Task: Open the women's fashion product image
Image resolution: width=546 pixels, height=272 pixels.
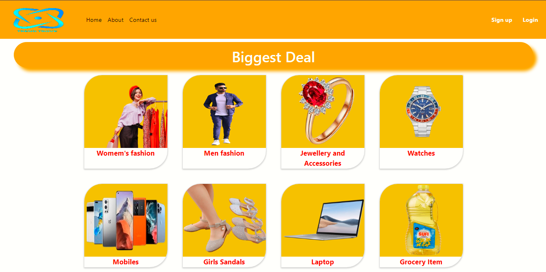Action: [x=126, y=112]
